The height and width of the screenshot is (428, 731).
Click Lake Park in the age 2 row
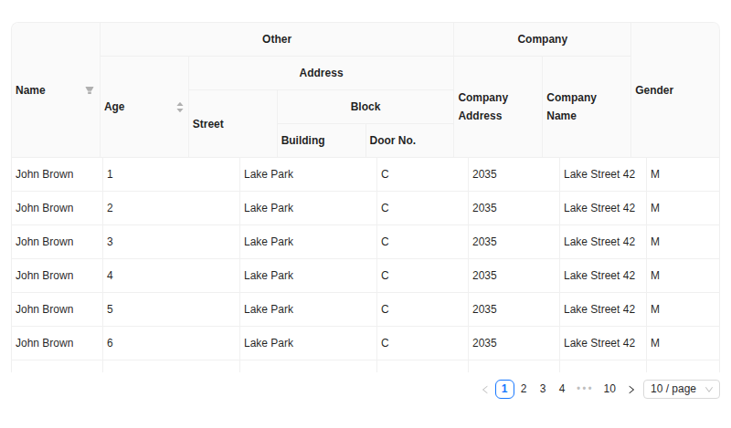click(x=269, y=208)
